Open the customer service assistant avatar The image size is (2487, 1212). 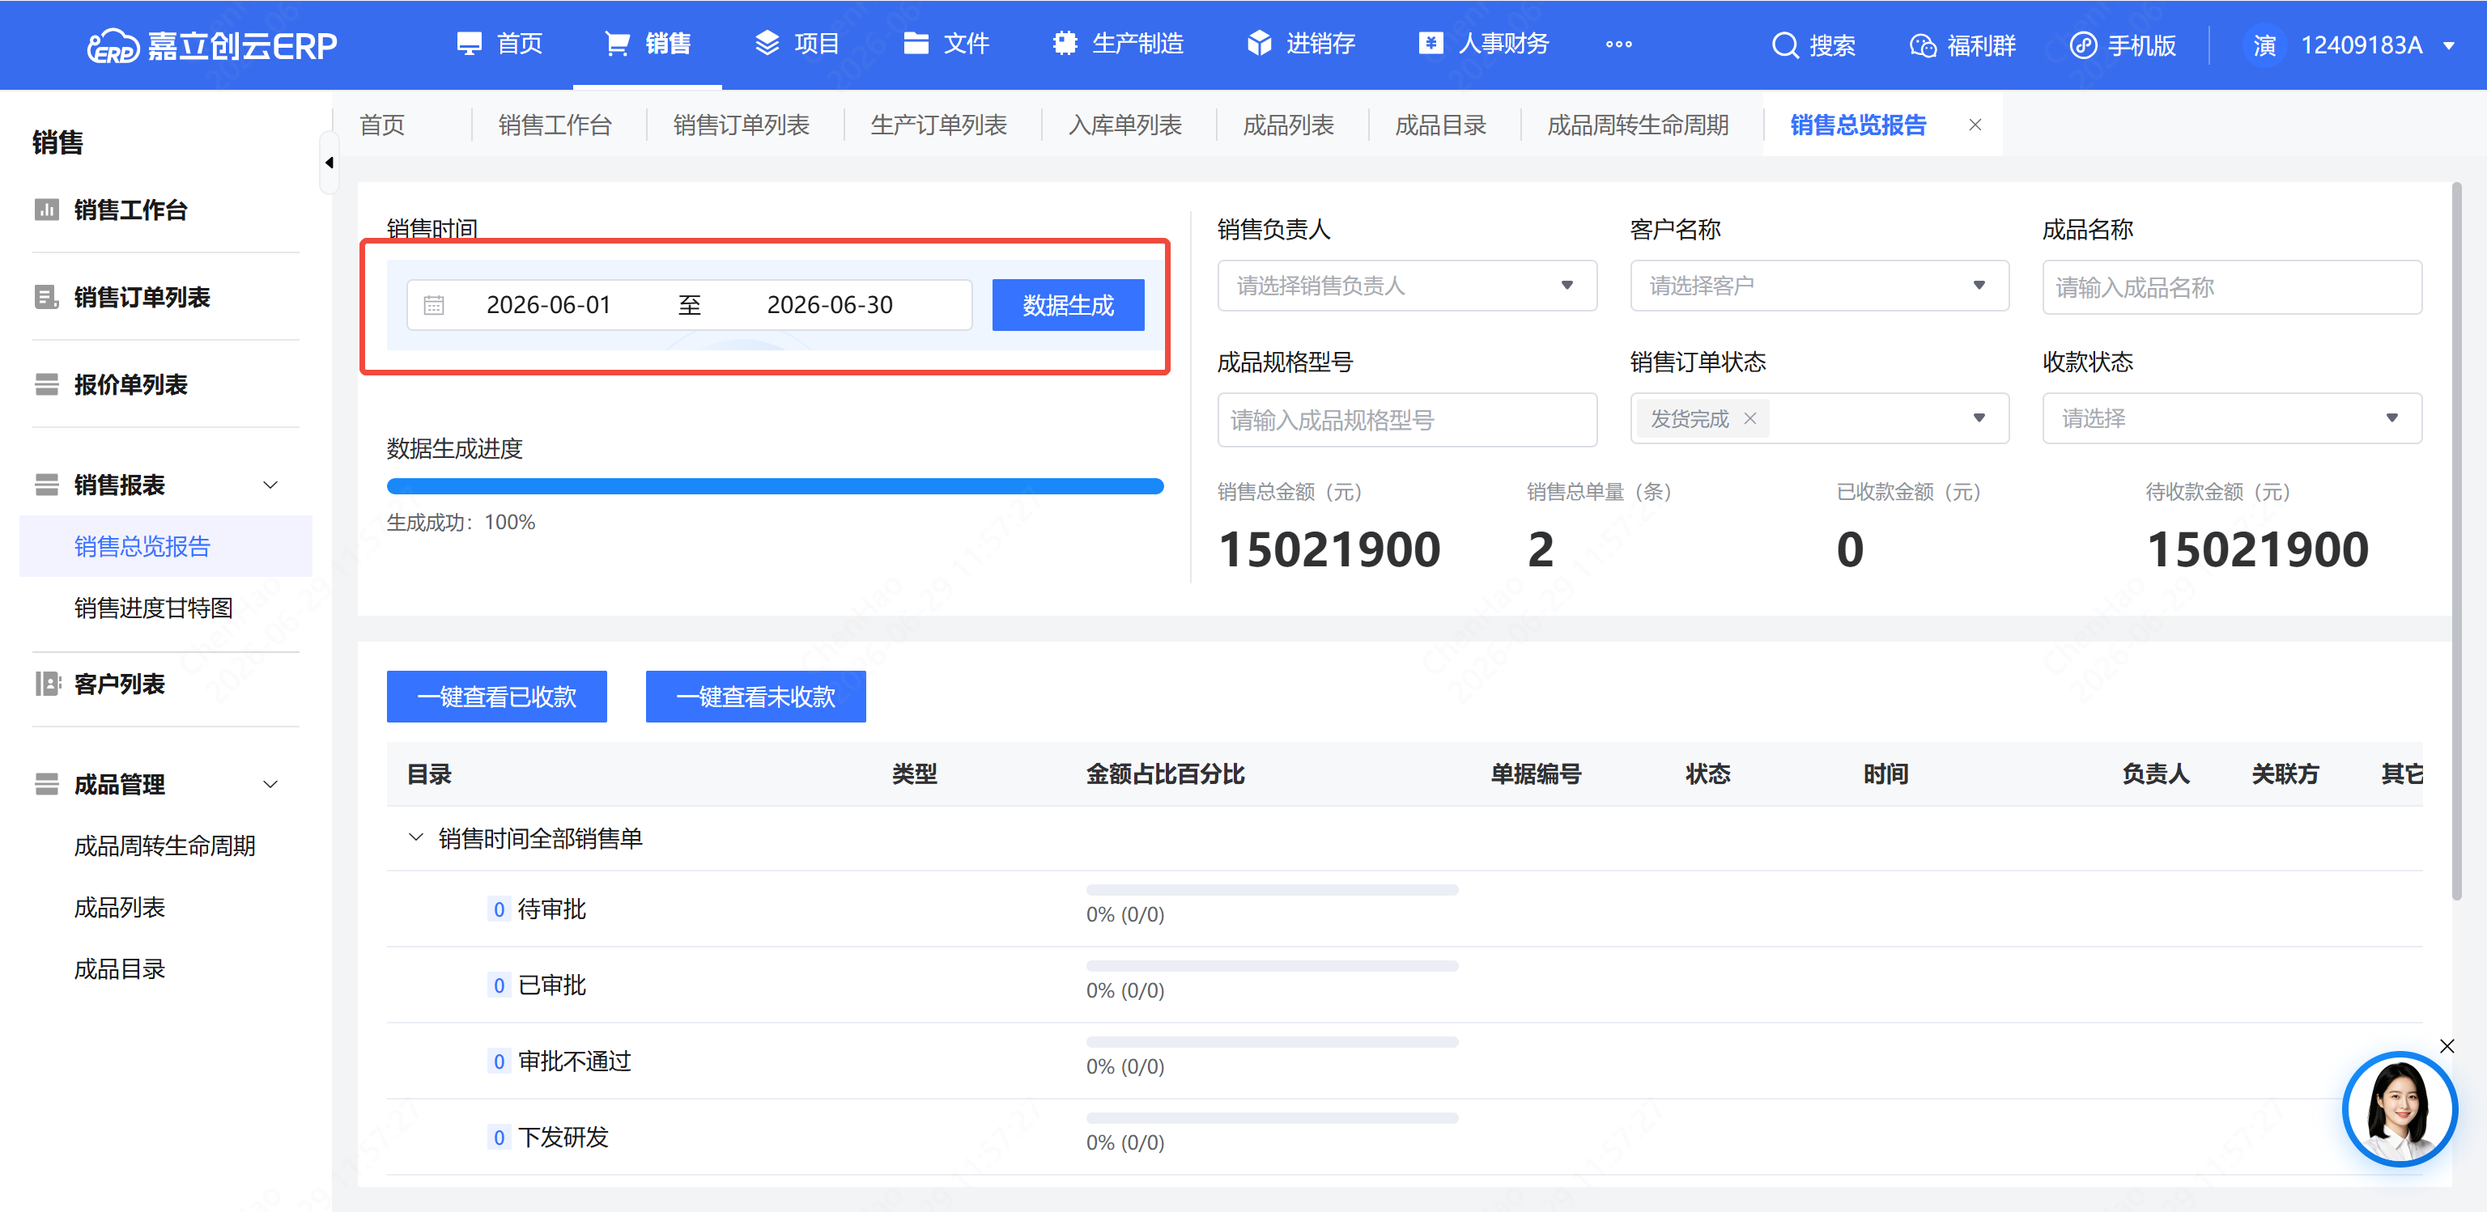(x=2399, y=1108)
